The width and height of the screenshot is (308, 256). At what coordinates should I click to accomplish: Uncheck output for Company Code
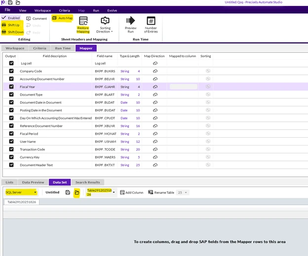click(11, 71)
